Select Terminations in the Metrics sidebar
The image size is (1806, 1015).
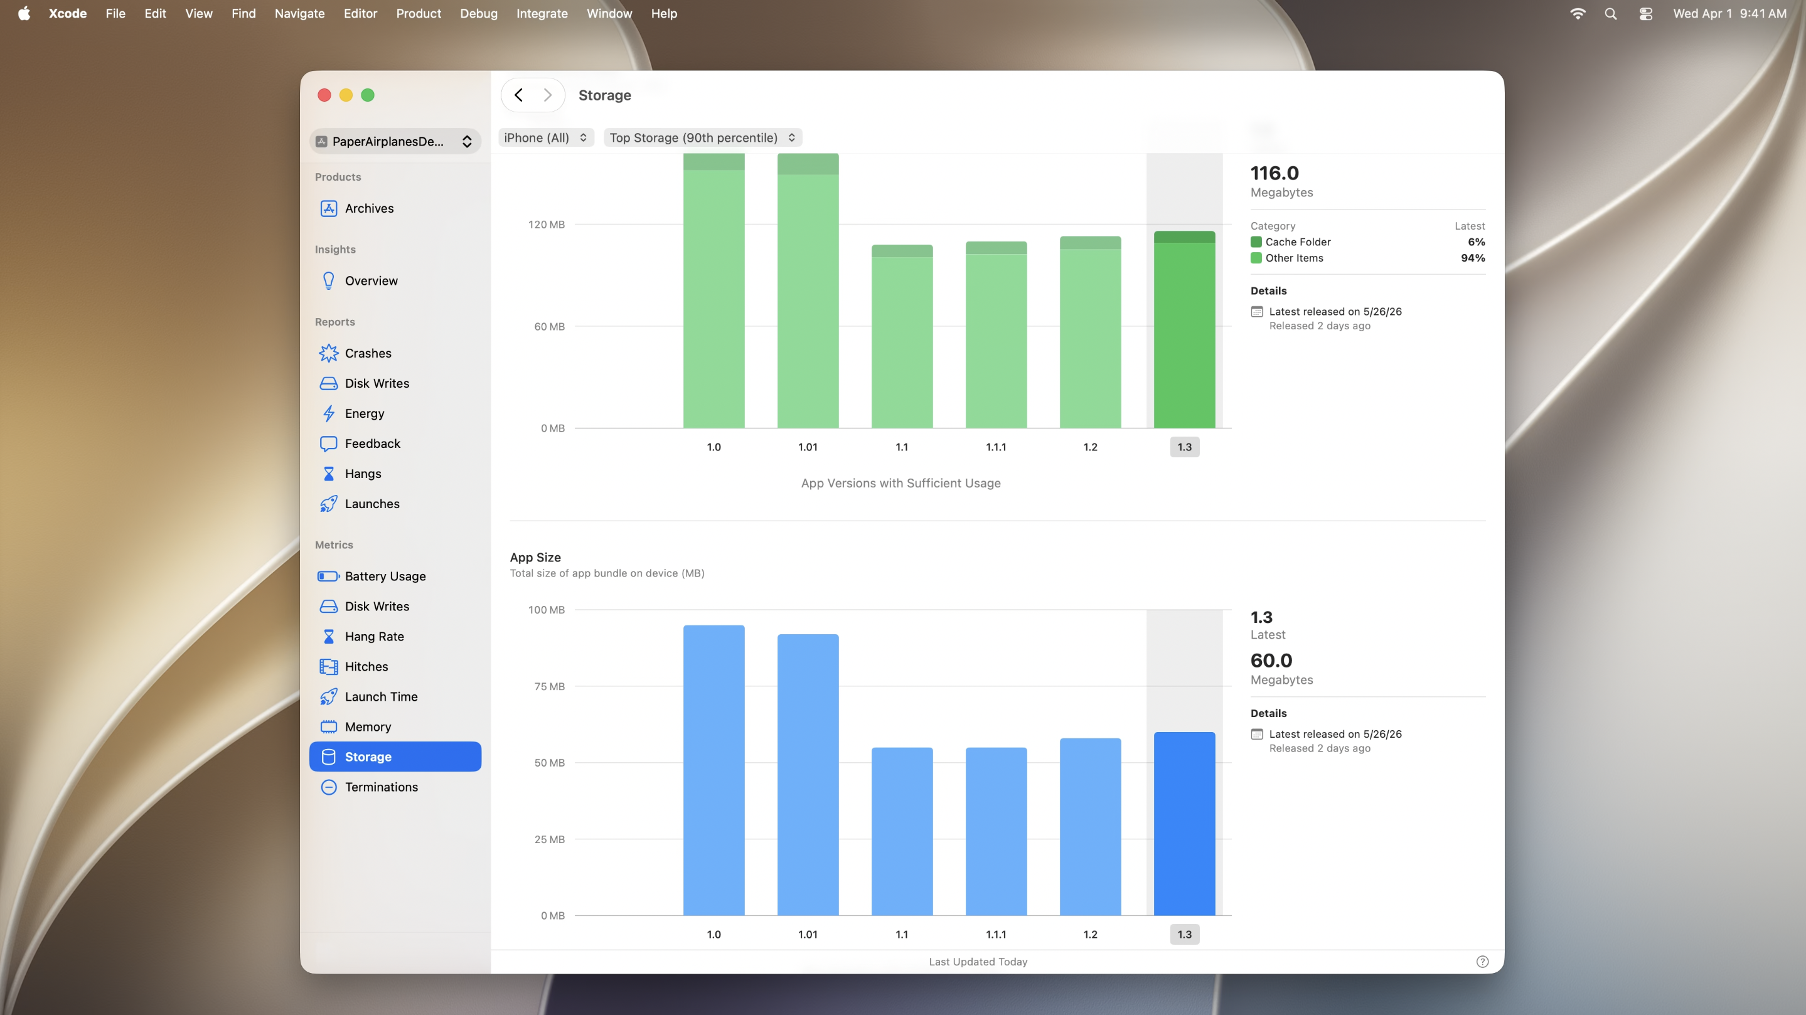click(395, 787)
